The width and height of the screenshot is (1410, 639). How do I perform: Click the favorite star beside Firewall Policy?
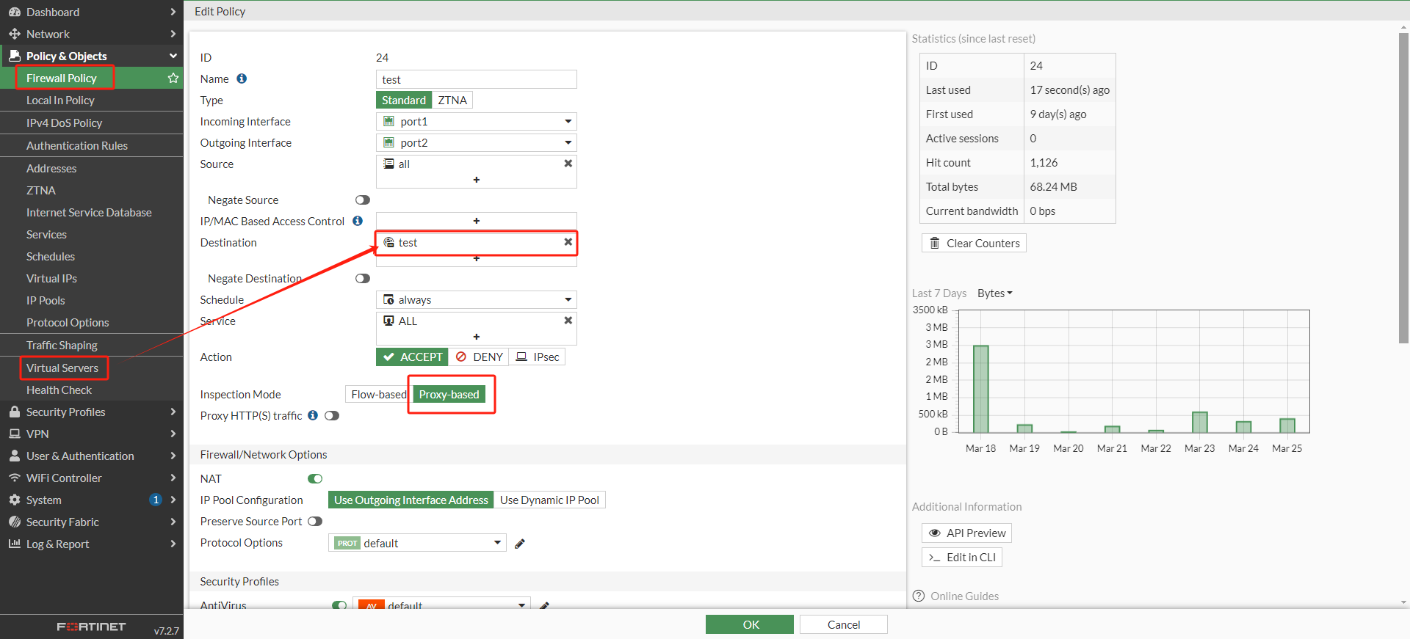[x=173, y=78]
